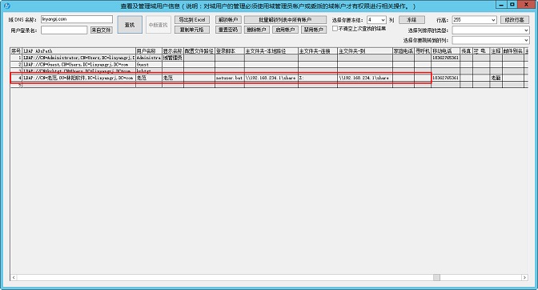Click the 修改行高 change row height button
Screen dimensions: 538x290
pos(514,20)
